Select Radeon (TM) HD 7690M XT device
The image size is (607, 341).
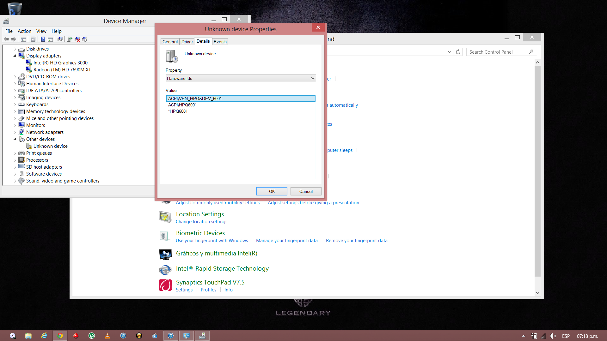62,70
